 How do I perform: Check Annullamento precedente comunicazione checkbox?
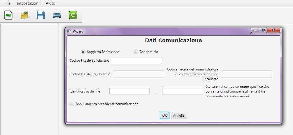(x=72, y=104)
